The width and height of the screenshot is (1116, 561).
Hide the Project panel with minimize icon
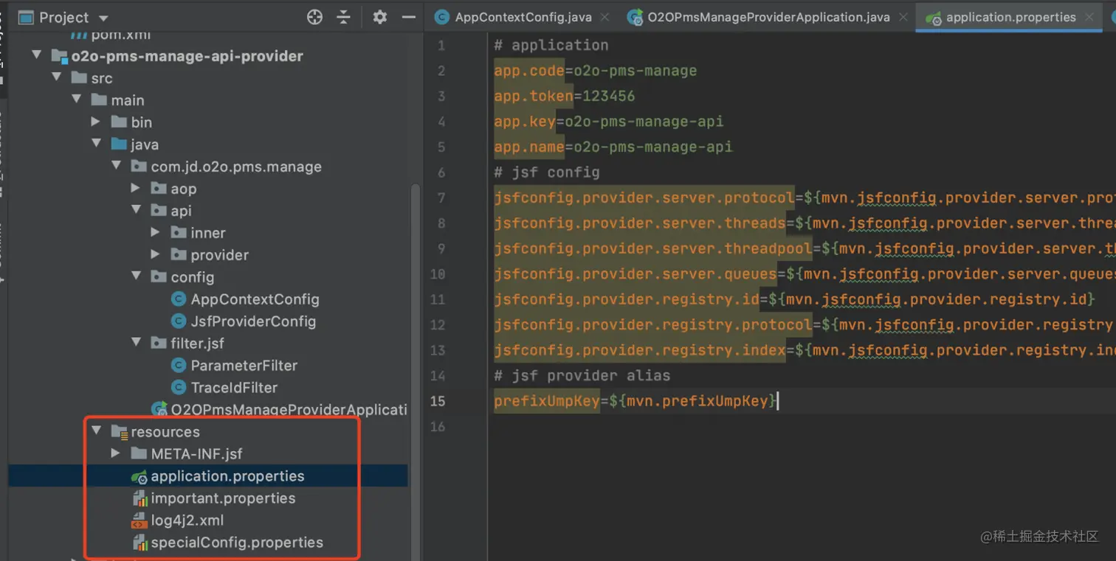tap(408, 17)
